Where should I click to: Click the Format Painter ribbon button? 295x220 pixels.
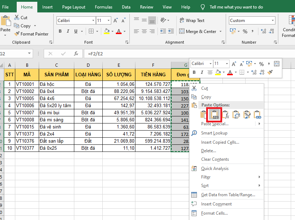click(31, 34)
